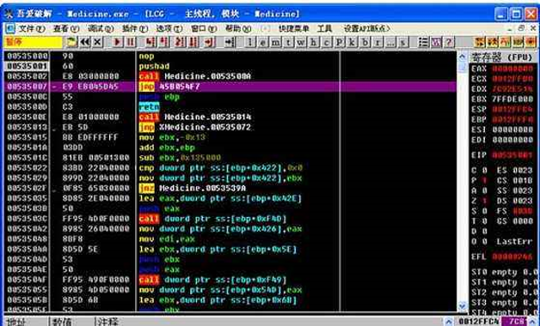The width and height of the screenshot is (540, 326).
Task: Show breakpoints with the 'b' toolbar button
Action: pyautogui.click(x=365, y=42)
